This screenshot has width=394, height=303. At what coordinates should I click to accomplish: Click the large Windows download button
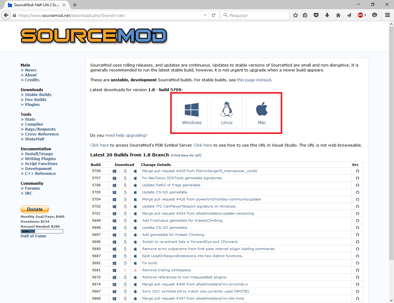(x=192, y=113)
